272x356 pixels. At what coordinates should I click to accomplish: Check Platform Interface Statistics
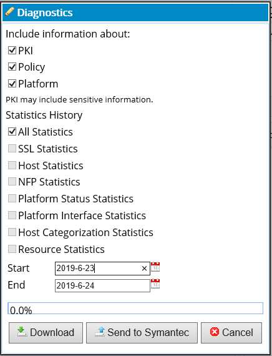[12, 215]
